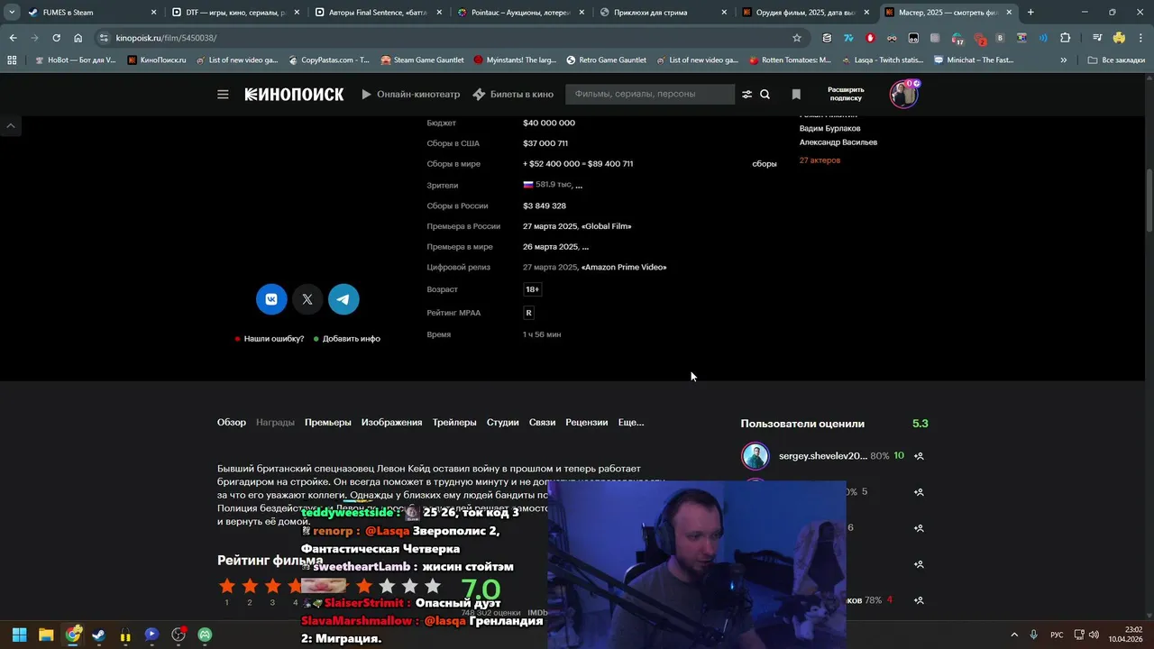Collapse the side panel chevron at left
Viewport: 1154px width, 649px height.
click(11, 125)
